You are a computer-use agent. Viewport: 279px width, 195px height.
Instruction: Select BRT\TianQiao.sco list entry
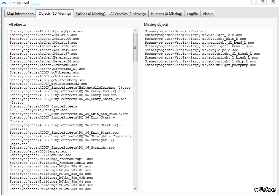(x=40, y=155)
